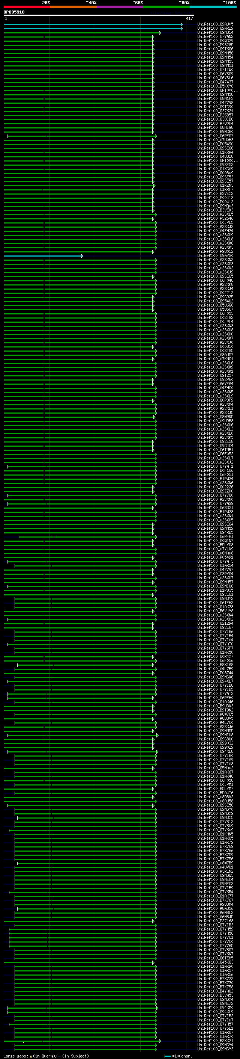Select label UniRef100_O47798
The height and width of the screenshot is (1059, 240).
click(x=215, y=103)
